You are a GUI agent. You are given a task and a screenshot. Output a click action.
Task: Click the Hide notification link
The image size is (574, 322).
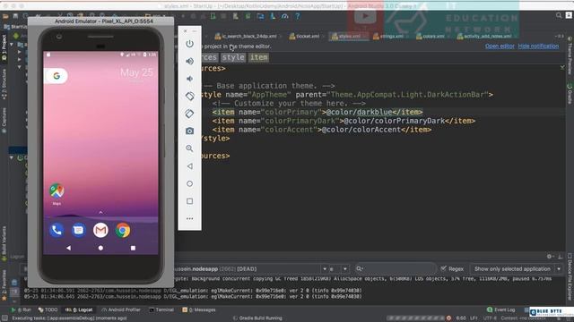pyautogui.click(x=538, y=46)
